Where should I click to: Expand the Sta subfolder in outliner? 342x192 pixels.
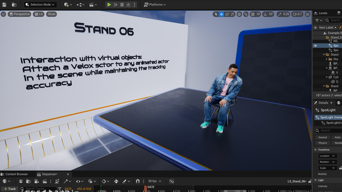pyautogui.click(x=326, y=59)
